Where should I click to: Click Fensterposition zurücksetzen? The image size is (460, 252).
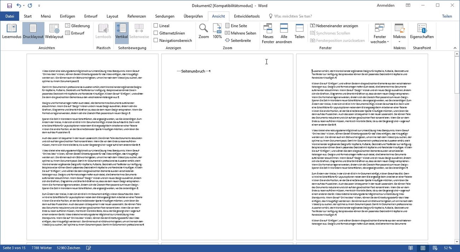(x=337, y=41)
